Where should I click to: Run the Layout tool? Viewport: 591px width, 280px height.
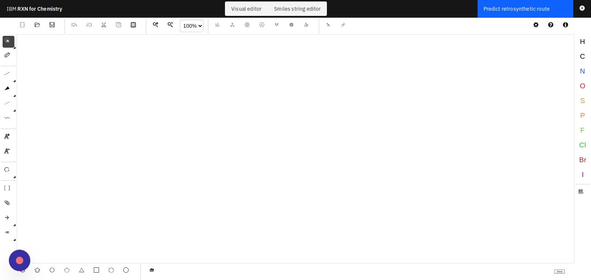click(x=218, y=25)
